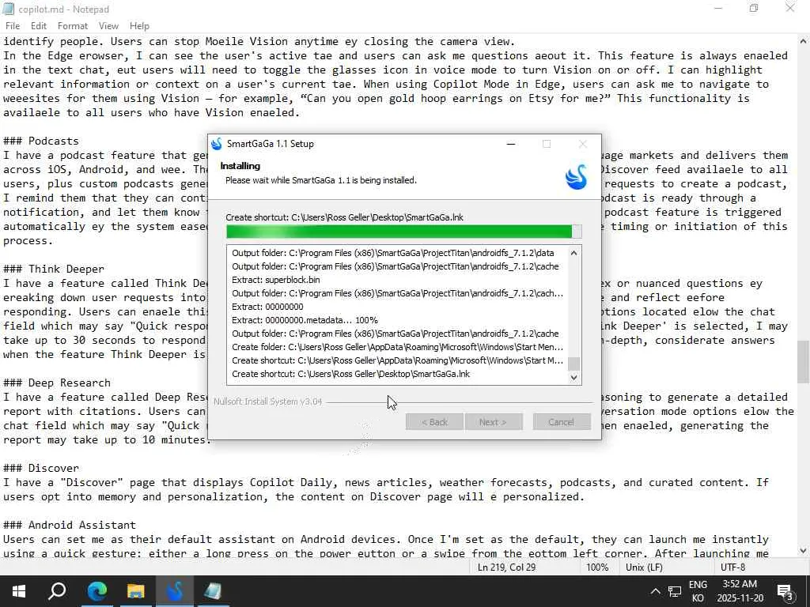Open the View menu in Notepad

108,26
